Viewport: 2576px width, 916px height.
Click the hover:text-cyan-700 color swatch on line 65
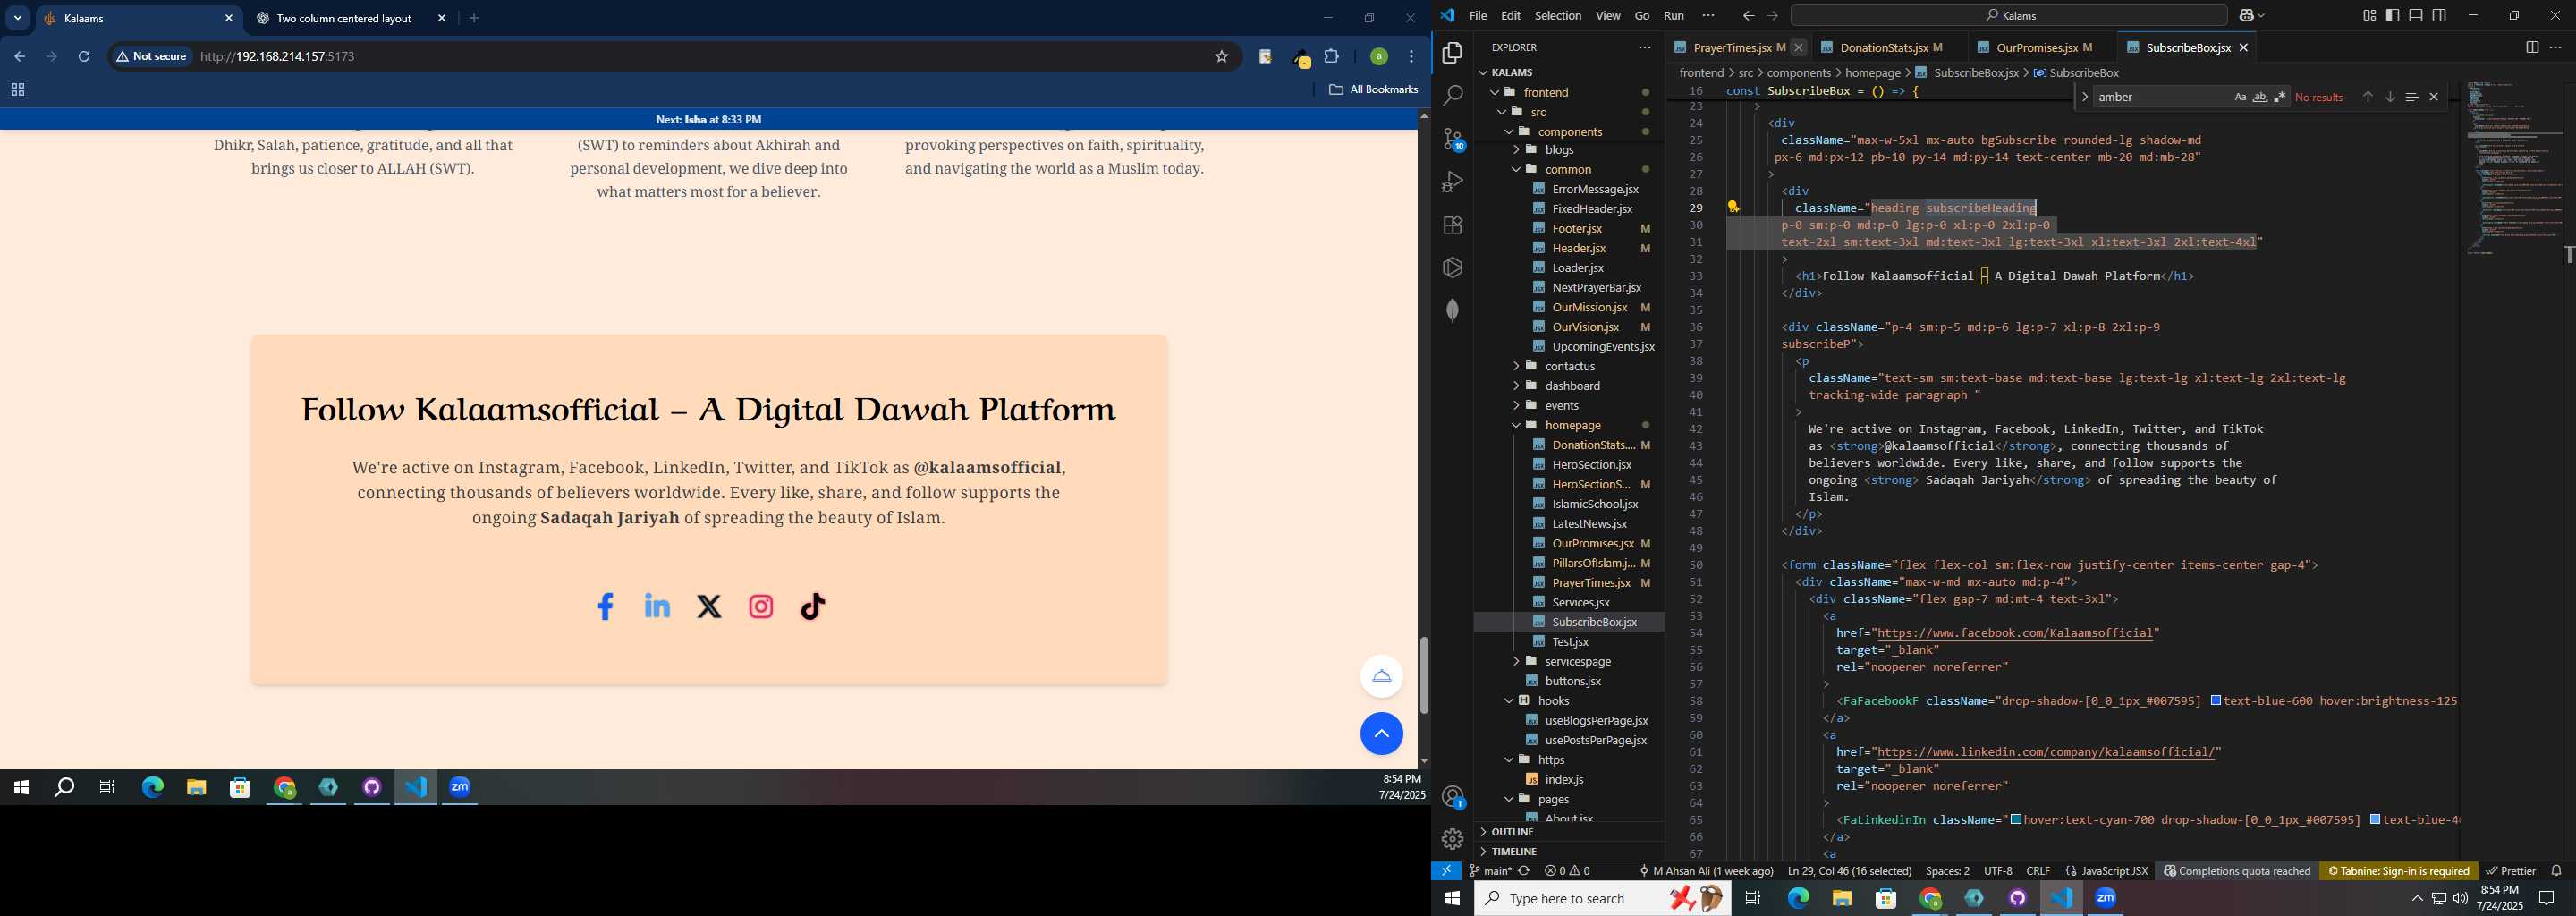click(2016, 820)
